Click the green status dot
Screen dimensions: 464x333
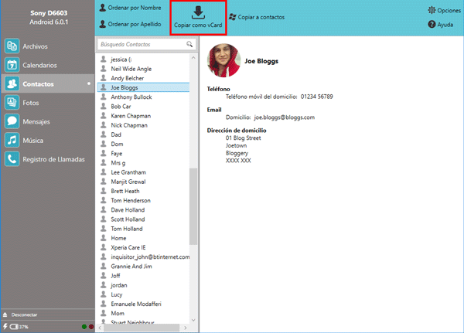point(84,327)
